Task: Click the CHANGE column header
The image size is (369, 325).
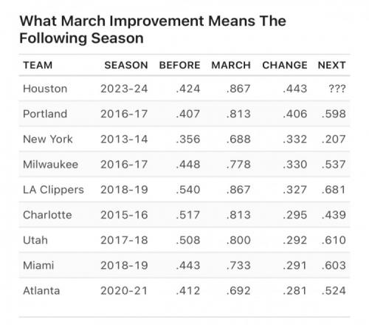Action: 285,65
